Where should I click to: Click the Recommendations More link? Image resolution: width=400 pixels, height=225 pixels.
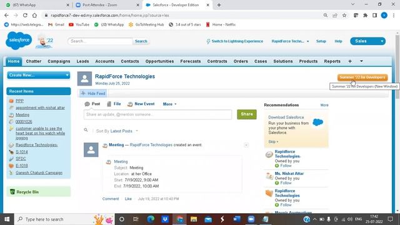[x=324, y=105]
